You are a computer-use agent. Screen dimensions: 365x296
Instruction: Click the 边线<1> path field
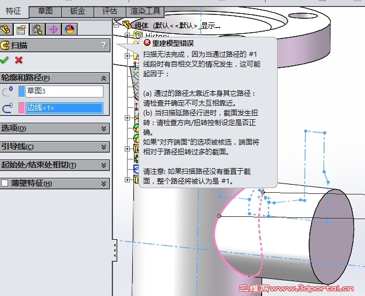point(64,108)
